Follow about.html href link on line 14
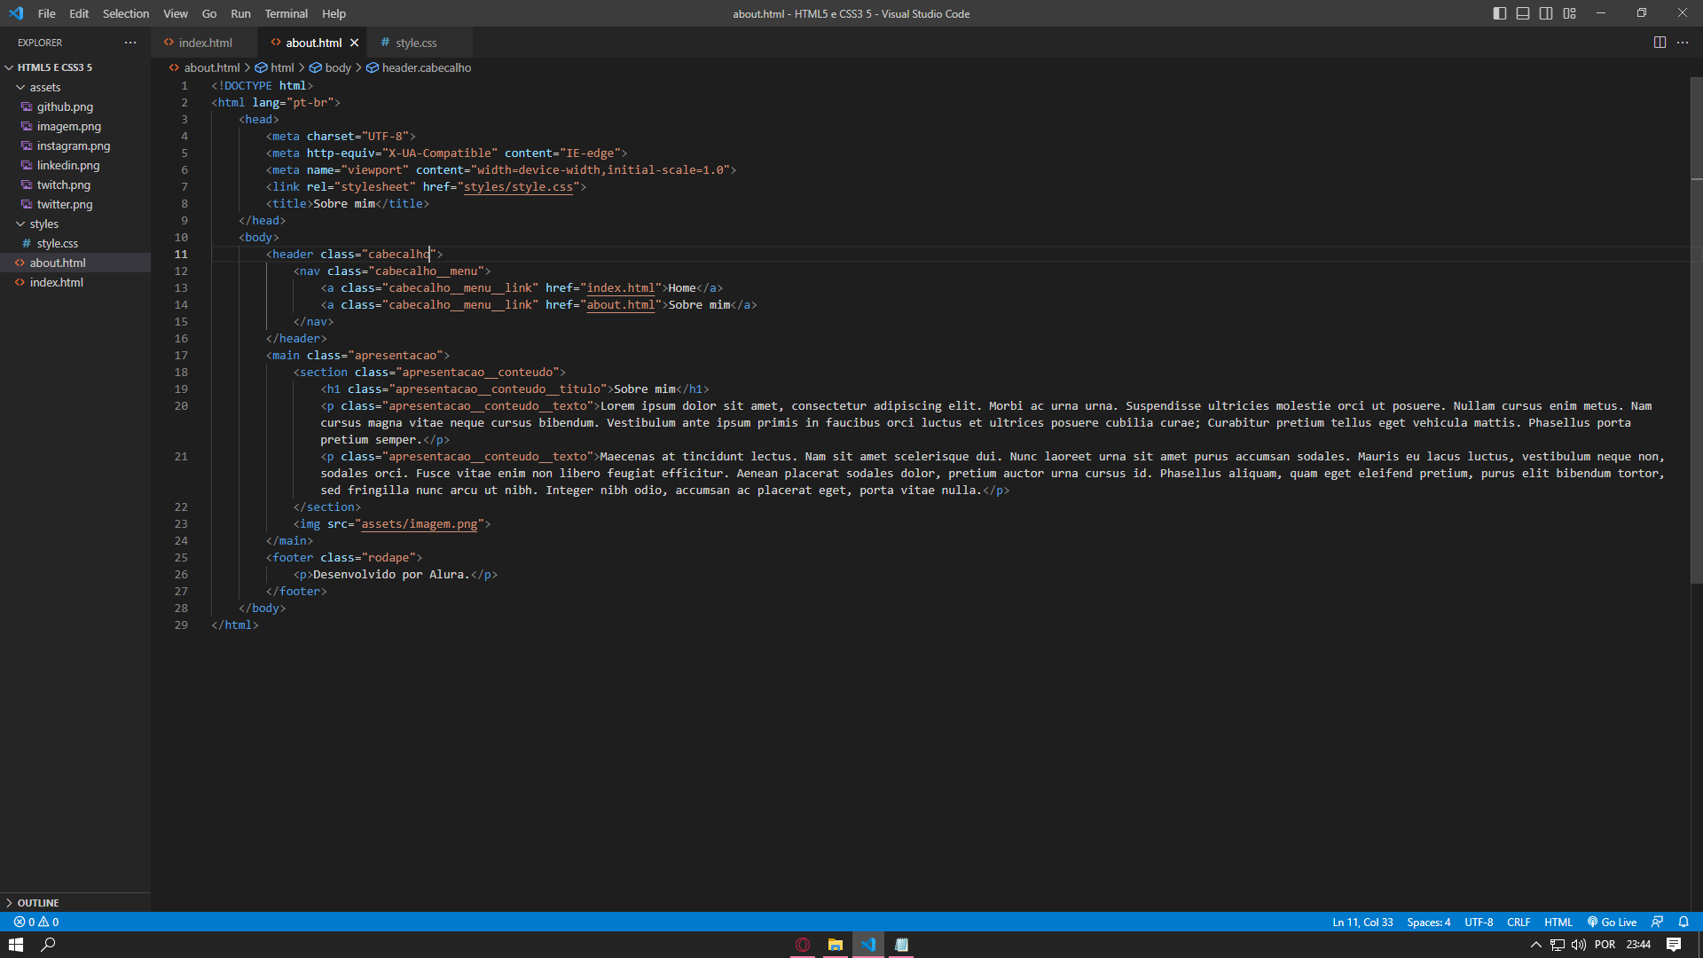 (x=621, y=305)
